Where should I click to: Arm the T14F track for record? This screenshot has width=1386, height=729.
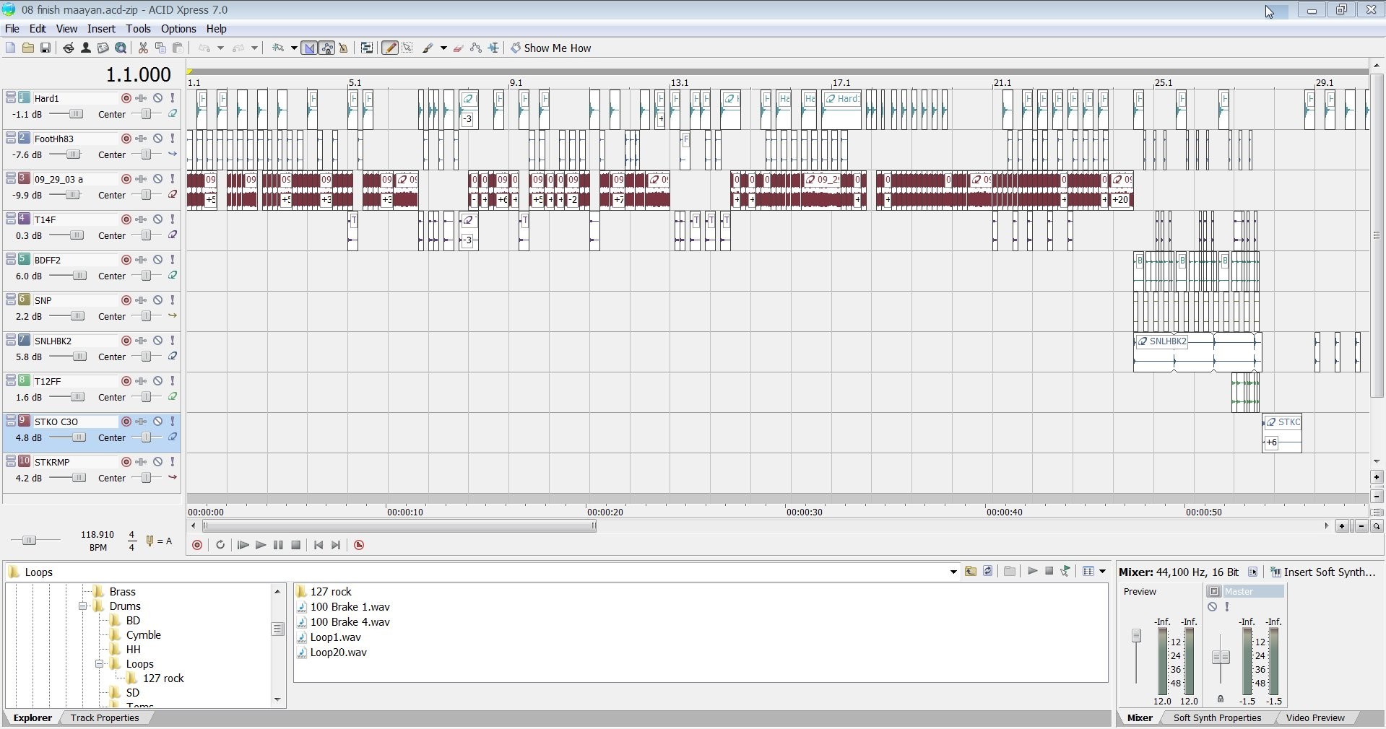pos(126,219)
